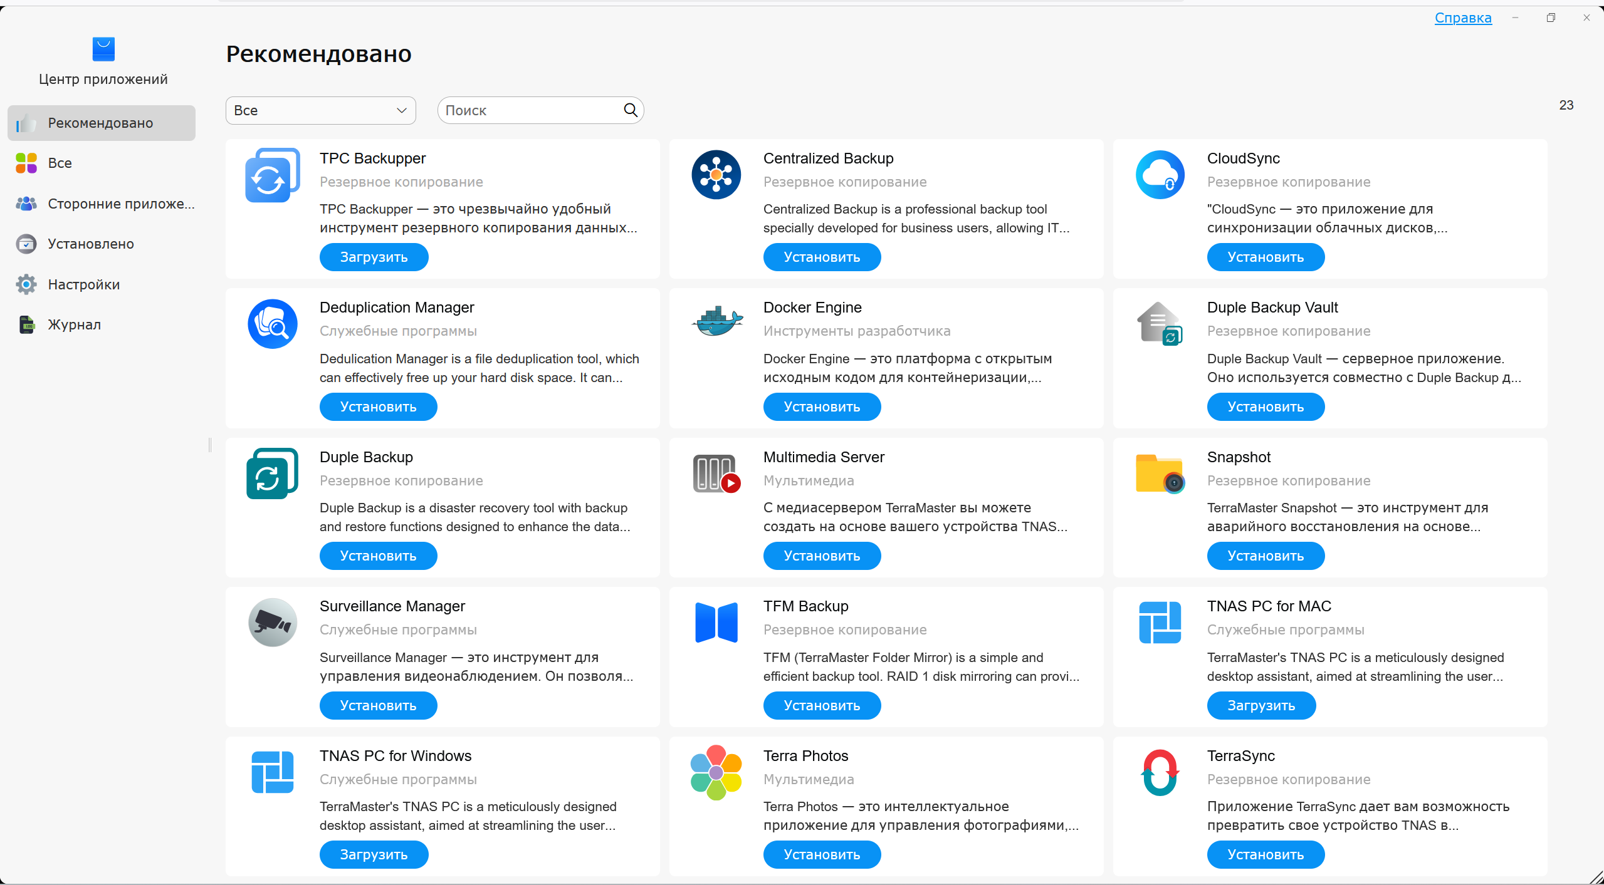Open the Справка help link
The image size is (1604, 885).
coord(1462,18)
